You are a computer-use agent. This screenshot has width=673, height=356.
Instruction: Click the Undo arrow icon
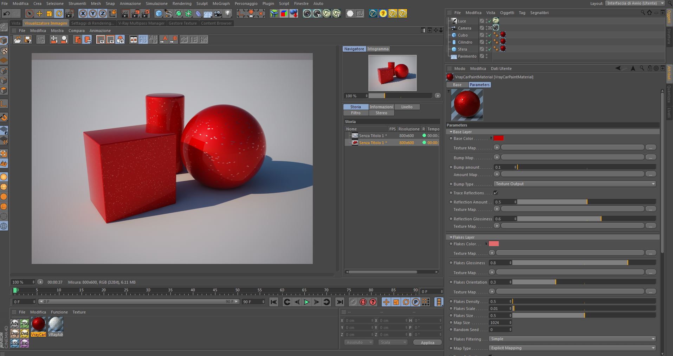pyautogui.click(x=6, y=14)
